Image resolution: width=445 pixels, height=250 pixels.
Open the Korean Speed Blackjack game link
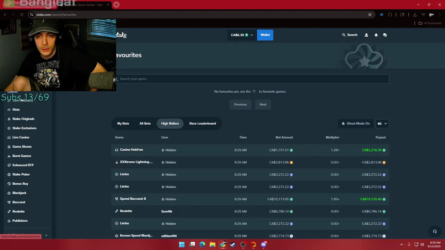(136, 236)
